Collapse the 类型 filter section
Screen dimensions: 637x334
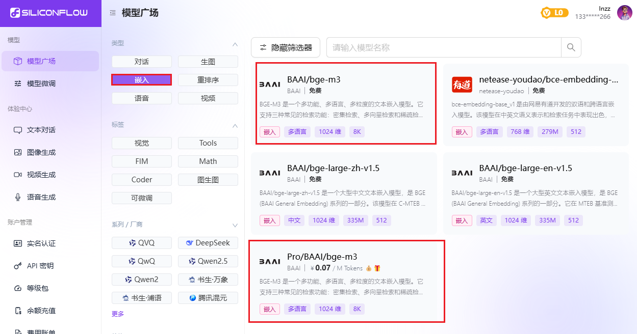(x=235, y=44)
